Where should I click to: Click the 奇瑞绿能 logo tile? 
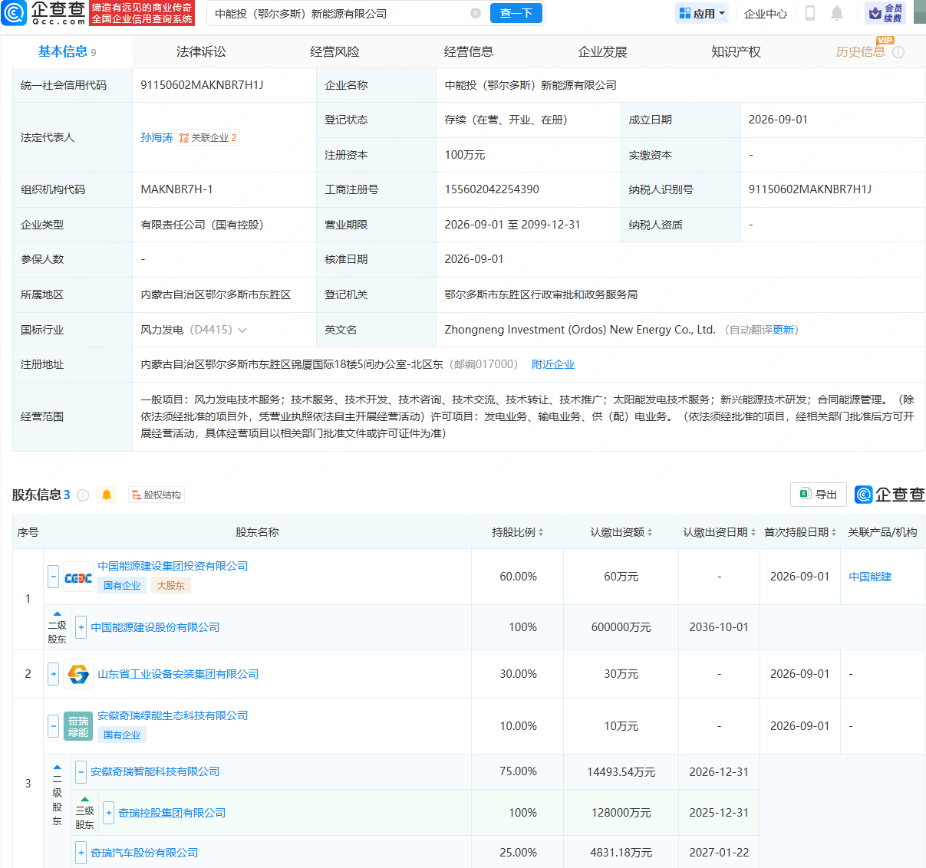coord(78,726)
